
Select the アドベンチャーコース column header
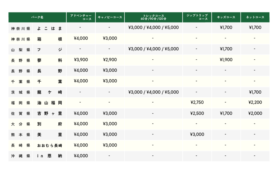tap(81, 17)
